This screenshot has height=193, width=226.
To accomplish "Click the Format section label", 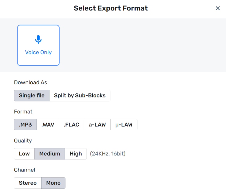I will tap(23, 112).
